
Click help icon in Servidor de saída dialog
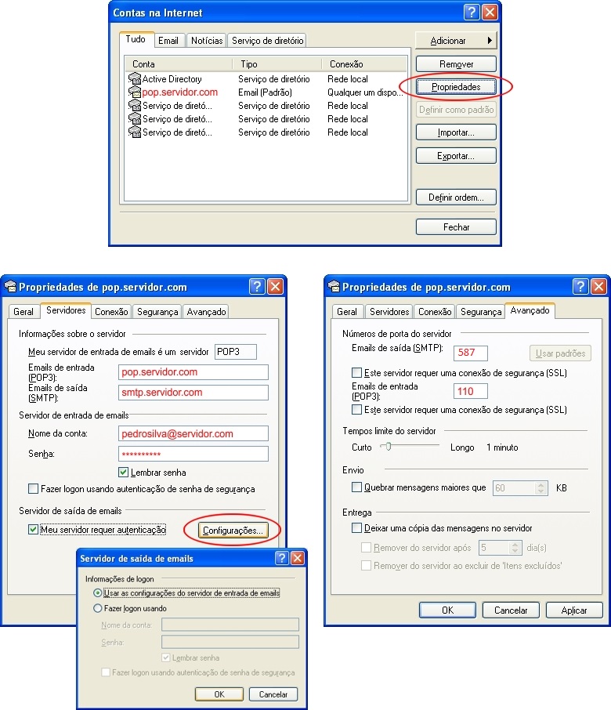282,559
